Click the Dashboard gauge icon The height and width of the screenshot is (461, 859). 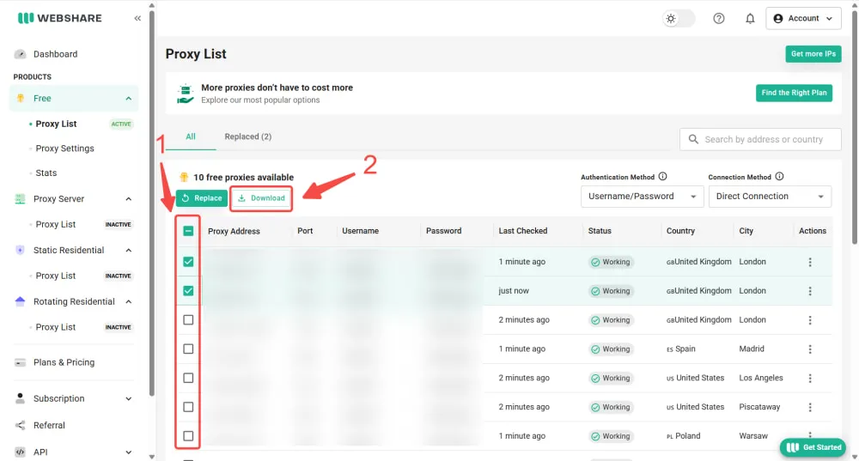[x=21, y=54]
